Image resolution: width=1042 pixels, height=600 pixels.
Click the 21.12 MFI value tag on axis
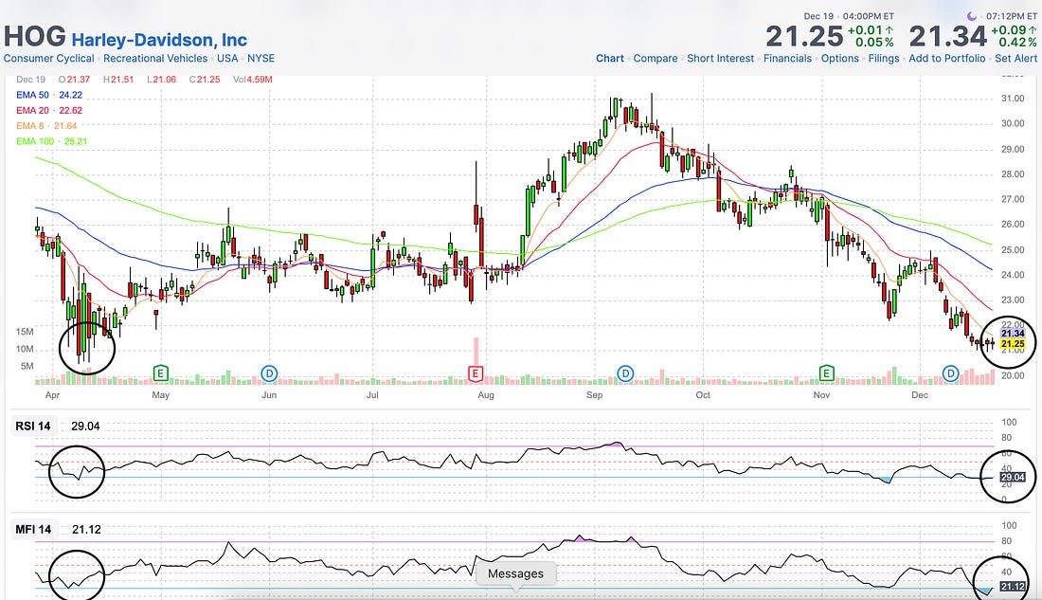point(1013,586)
